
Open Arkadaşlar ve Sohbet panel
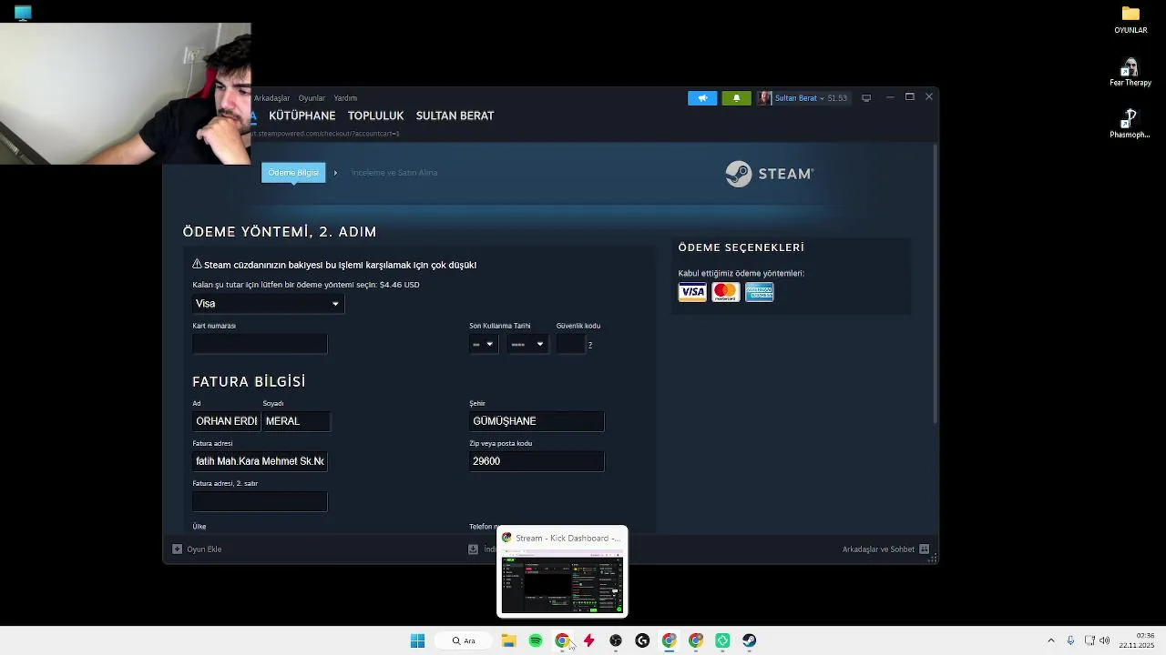[x=885, y=549]
